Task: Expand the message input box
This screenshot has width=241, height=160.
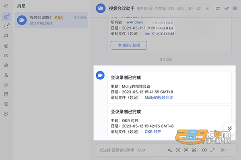Action: 212,150
